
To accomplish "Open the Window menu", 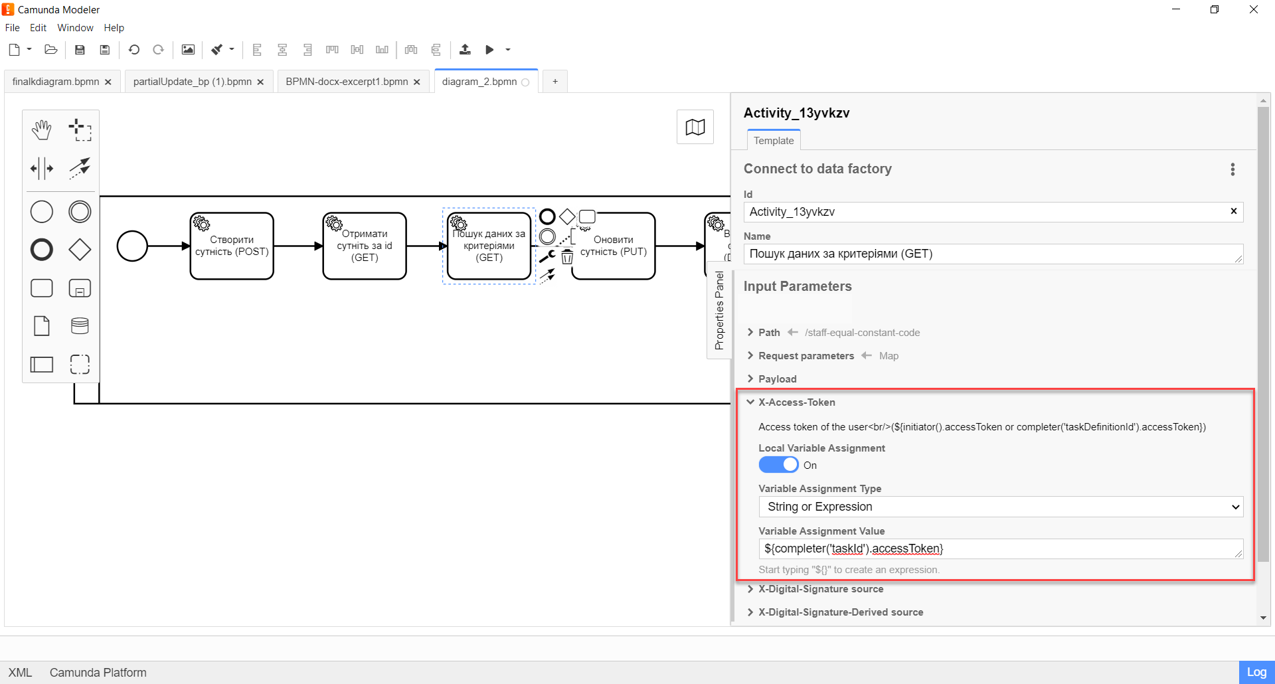I will coord(75,28).
